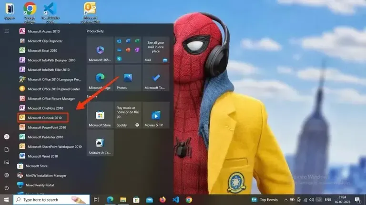Image resolution: width=366 pixels, height=205 pixels.
Task: Click the Power button in Start menu
Action: pyautogui.click(x=7, y=188)
